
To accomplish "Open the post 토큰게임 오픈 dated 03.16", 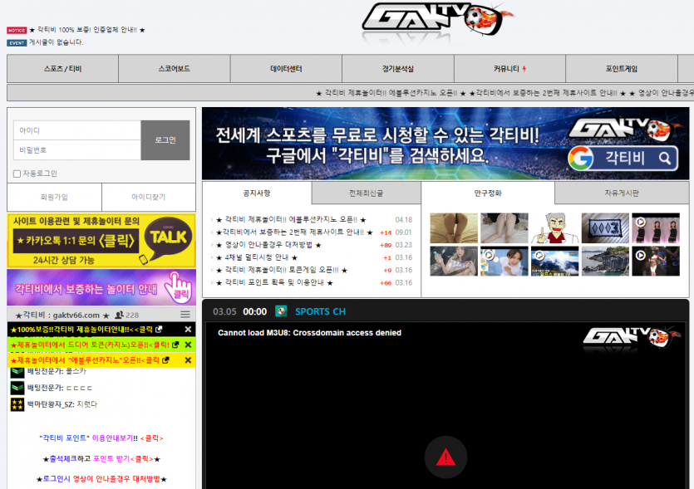I will point(282,270).
